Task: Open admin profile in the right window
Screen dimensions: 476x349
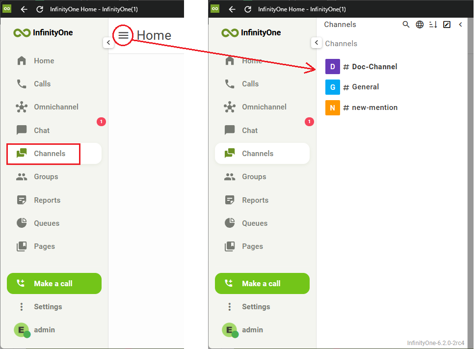Action: 262,330
